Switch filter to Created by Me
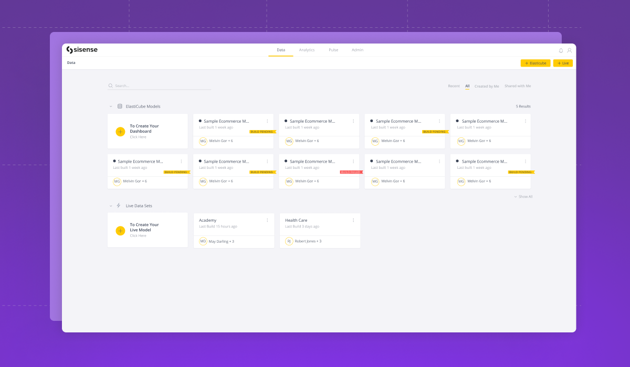The width and height of the screenshot is (630, 367). [x=486, y=86]
